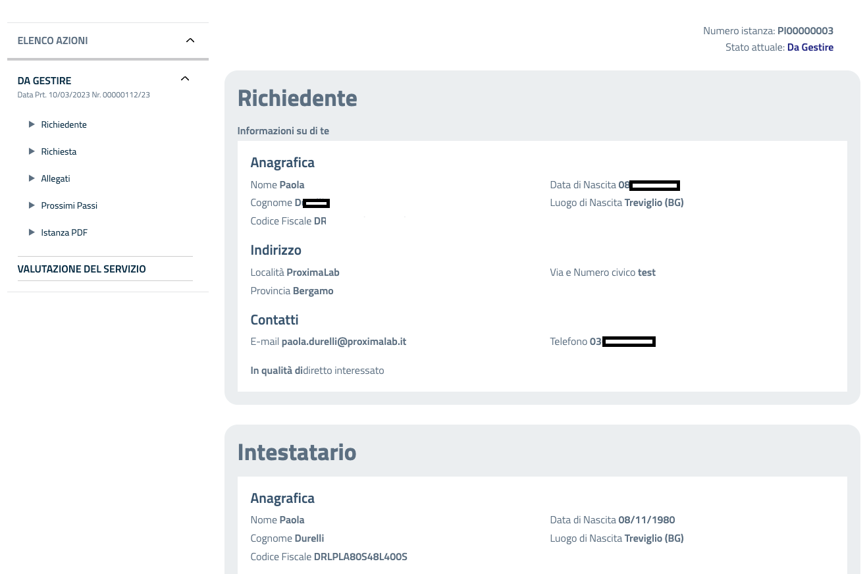Screen dimensions: 867x574
Task: Click the Intestatario panel heading
Action: coord(296,452)
